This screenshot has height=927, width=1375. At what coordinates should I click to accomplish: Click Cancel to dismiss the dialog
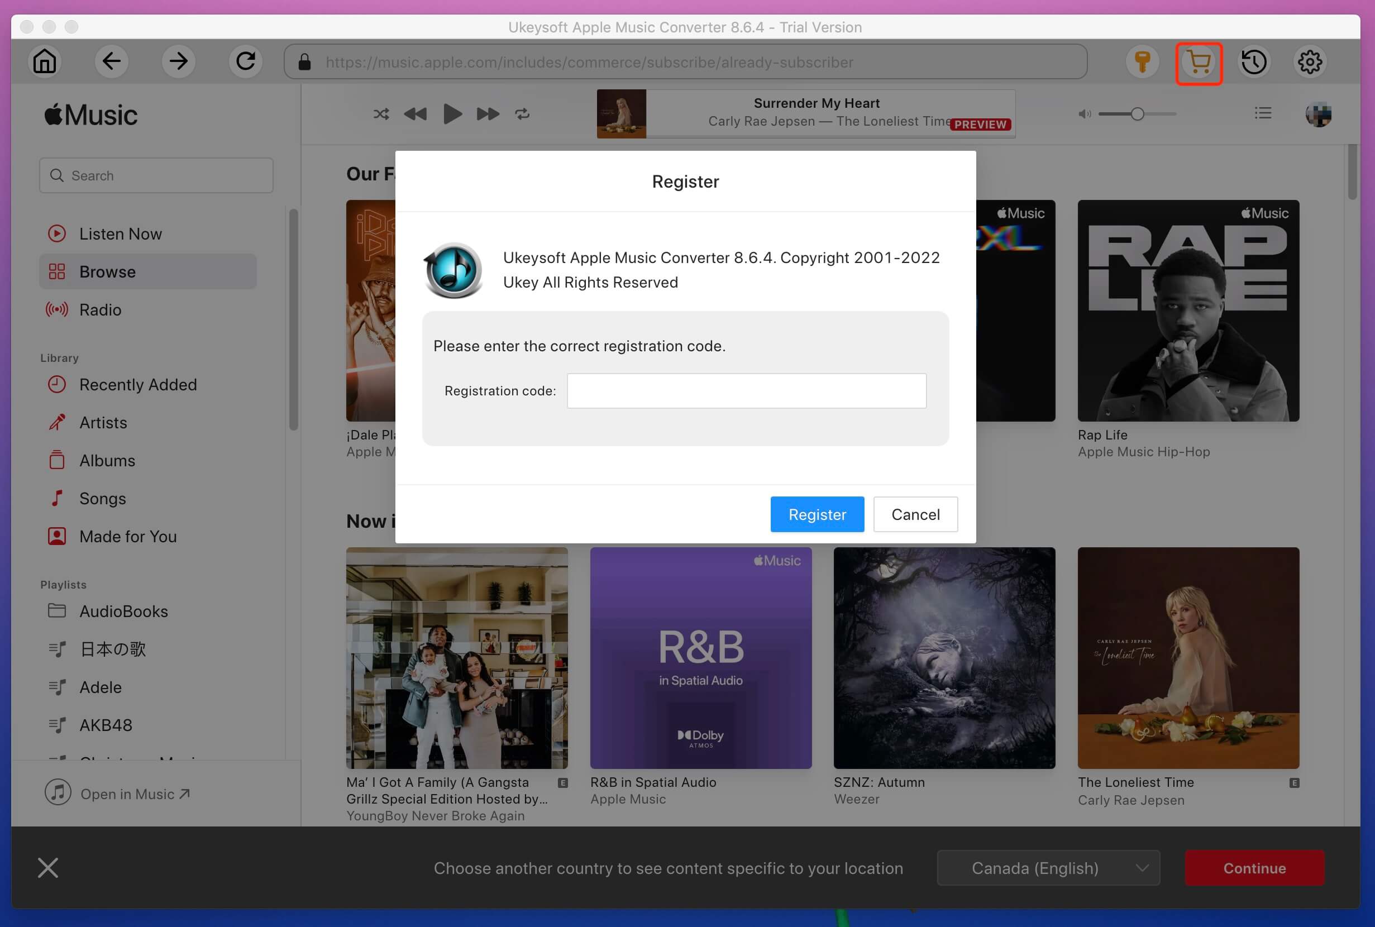(x=915, y=514)
